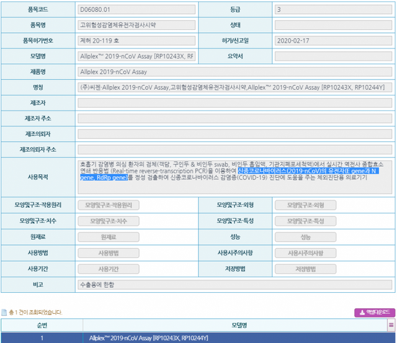Open the 원재료 details button

click(108, 237)
